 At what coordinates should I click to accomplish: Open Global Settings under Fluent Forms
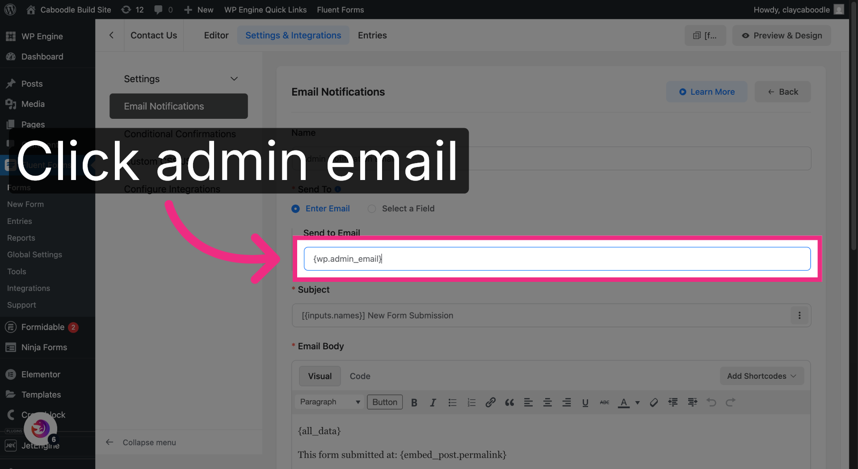pos(34,255)
